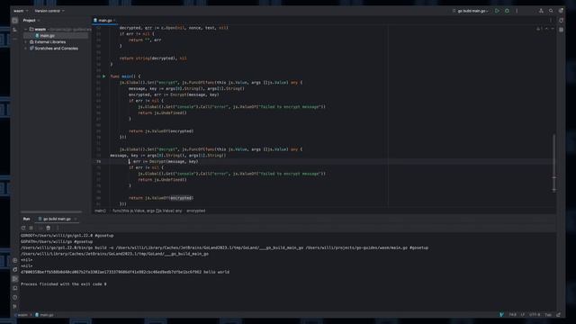
Task: Open editor tabs options menu
Action: click(x=550, y=21)
